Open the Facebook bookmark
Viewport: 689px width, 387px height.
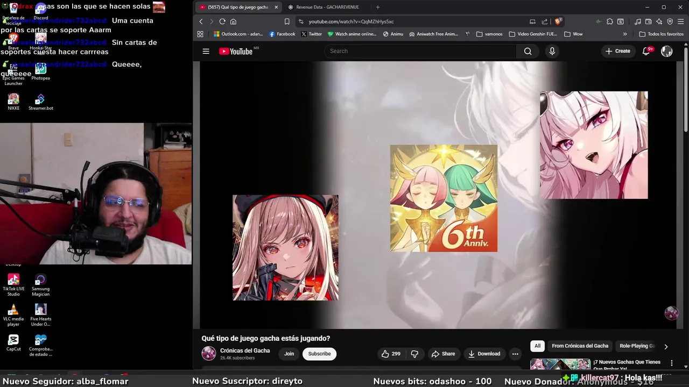pyautogui.click(x=282, y=34)
